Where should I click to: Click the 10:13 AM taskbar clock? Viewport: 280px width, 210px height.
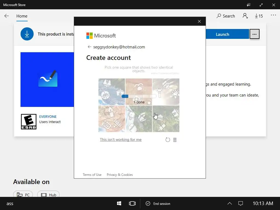click(263, 203)
